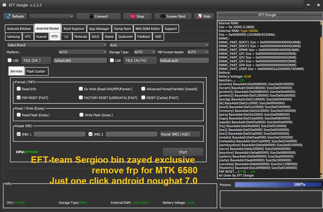Switch to the ADB tab
This screenshot has height=212, width=323.
tap(158, 36)
